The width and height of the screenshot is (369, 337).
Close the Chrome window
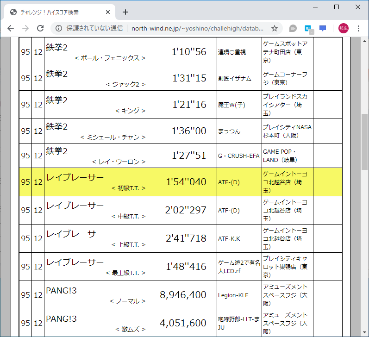click(358, 7)
